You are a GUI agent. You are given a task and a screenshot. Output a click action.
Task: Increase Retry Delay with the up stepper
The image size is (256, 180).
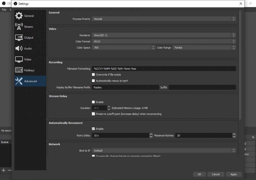click(x=151, y=134)
